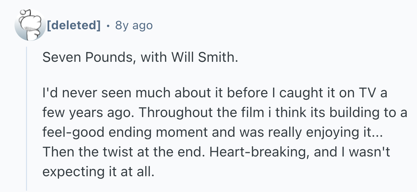Click the word "building" in the comment
Screen dimensions: 417x192
pos(362,113)
